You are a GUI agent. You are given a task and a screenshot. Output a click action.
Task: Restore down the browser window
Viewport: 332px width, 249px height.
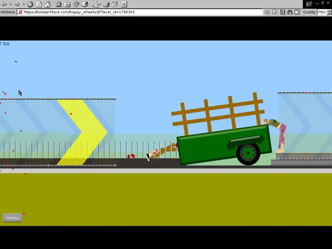(323, 3)
